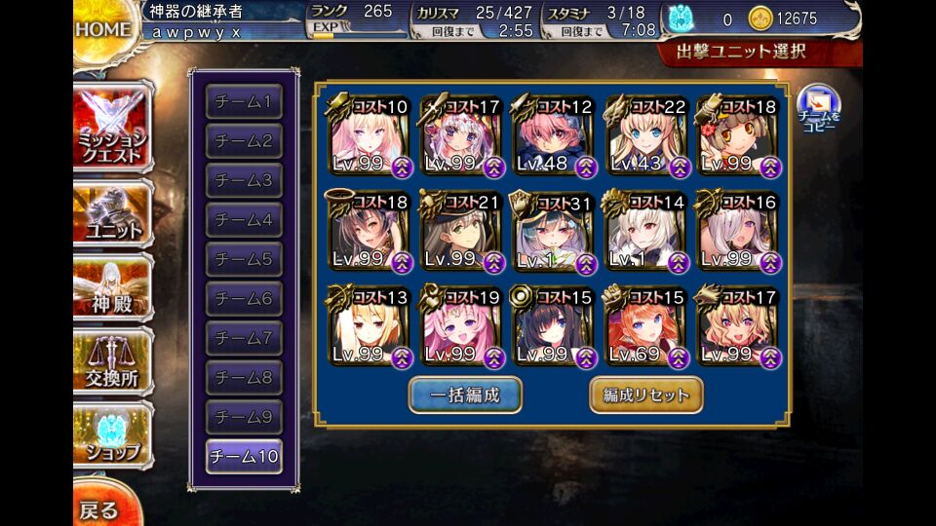
Task: Select the チーム1 tab
Action: [244, 102]
